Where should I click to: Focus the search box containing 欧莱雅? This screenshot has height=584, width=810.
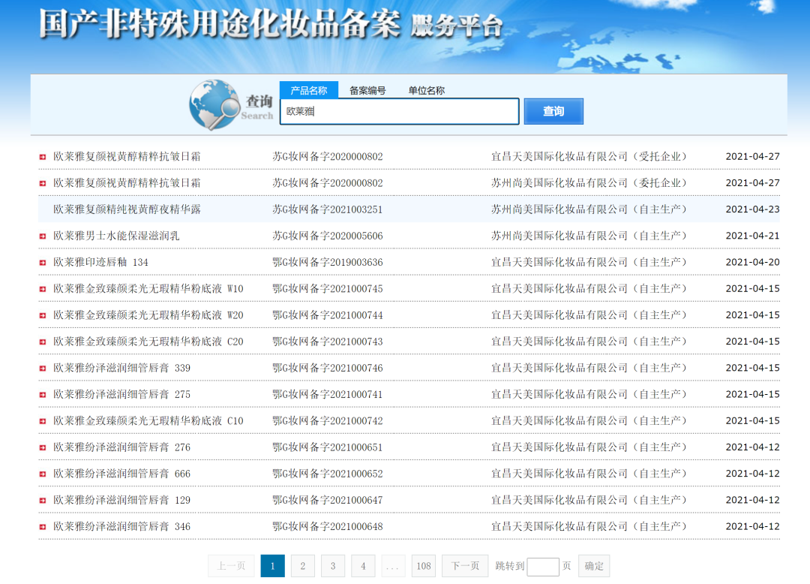399,111
